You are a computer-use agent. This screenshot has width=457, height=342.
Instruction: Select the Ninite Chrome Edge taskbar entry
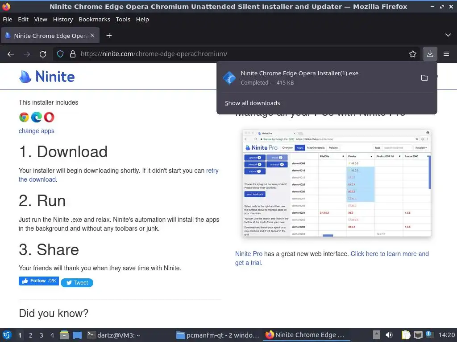[306, 335]
